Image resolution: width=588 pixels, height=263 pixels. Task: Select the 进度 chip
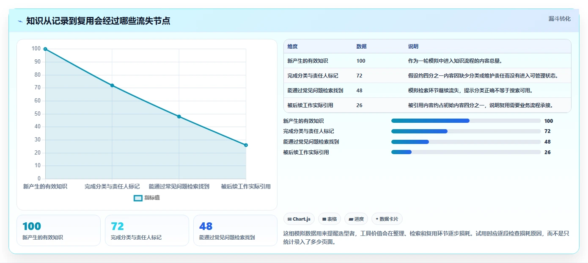pyautogui.click(x=356, y=219)
